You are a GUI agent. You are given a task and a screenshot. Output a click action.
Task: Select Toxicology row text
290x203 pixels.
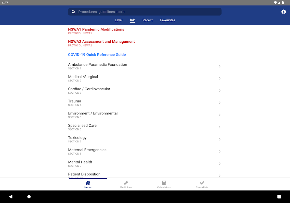tap(77, 138)
